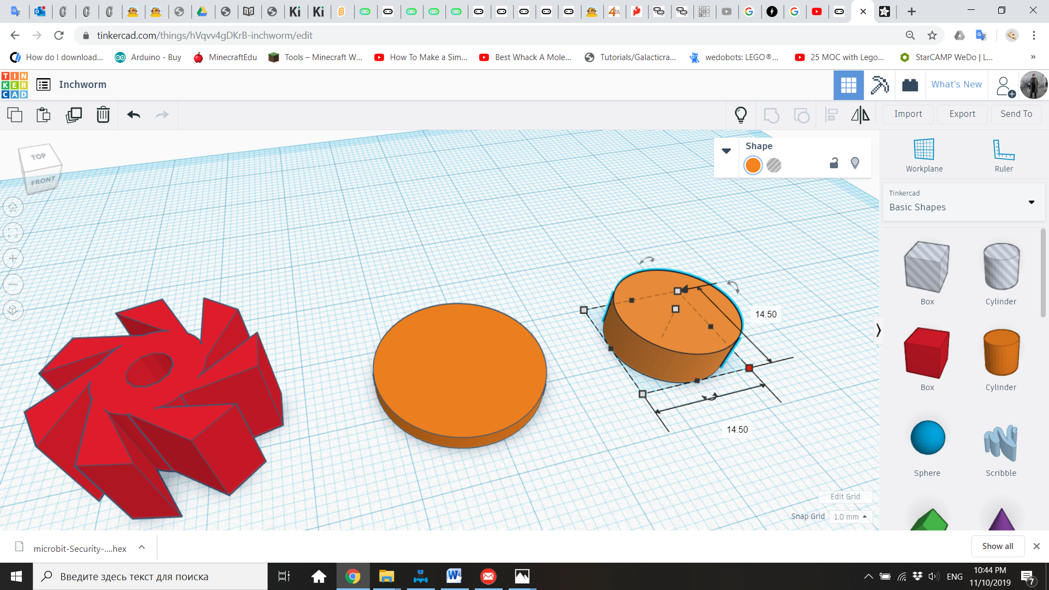Image resolution: width=1049 pixels, height=590 pixels.
Task: Click Fit all in view icon
Action: pos(13,233)
